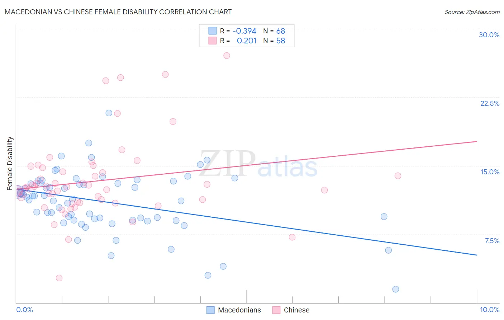This screenshot has height=320, width=504.
Task: Click the highest pink point near 27%
Action: click(227, 56)
